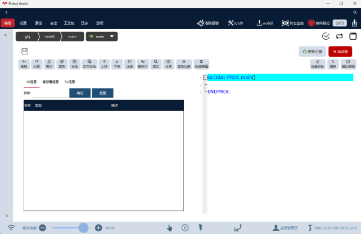Screen dimensions: 361x234
Task: Click the red 运动至 move-to button
Action: pyautogui.click(x=340, y=52)
